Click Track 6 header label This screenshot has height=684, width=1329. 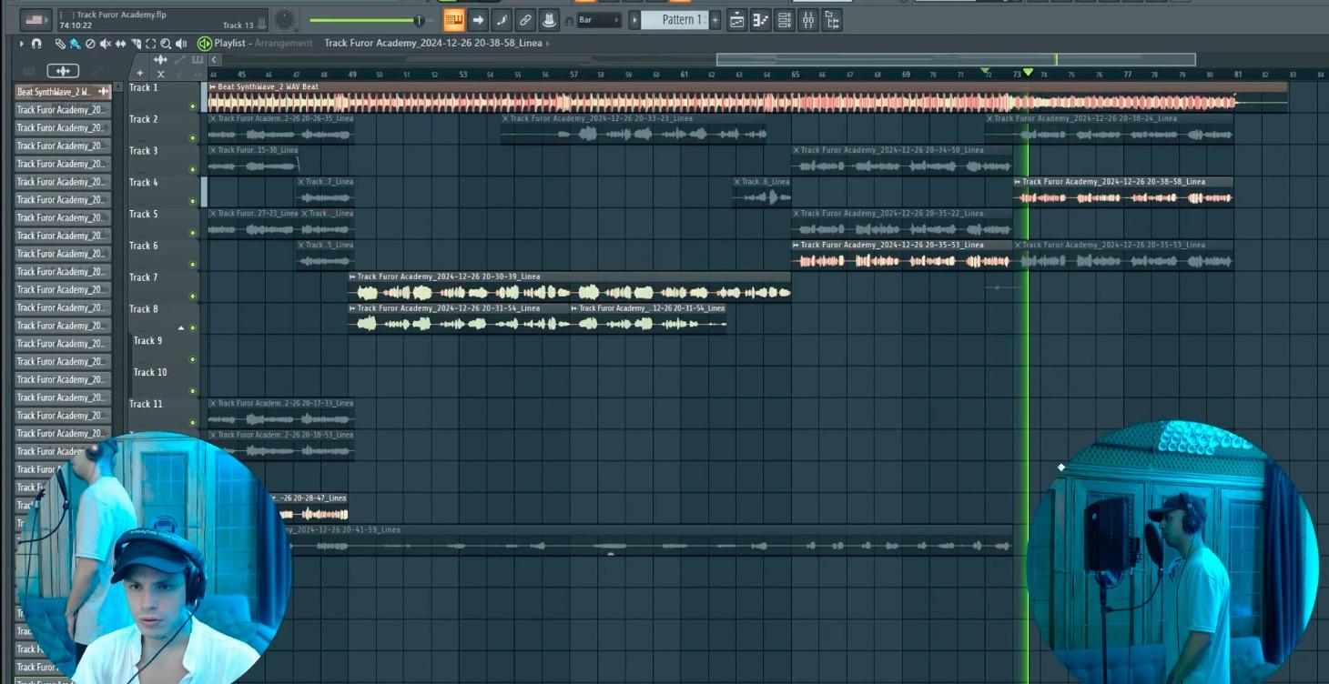[x=143, y=246]
